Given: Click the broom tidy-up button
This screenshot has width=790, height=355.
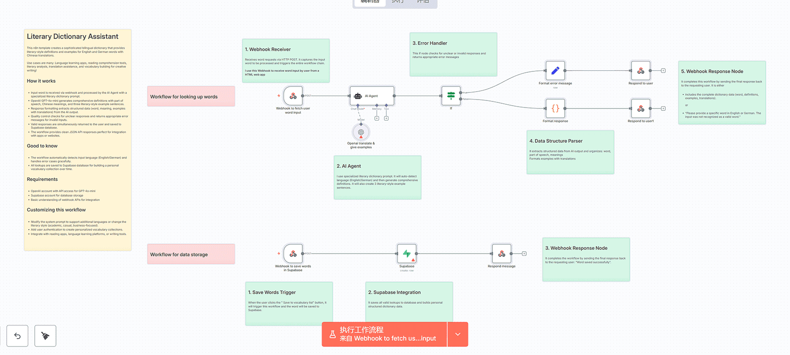Looking at the screenshot, I should click(45, 336).
